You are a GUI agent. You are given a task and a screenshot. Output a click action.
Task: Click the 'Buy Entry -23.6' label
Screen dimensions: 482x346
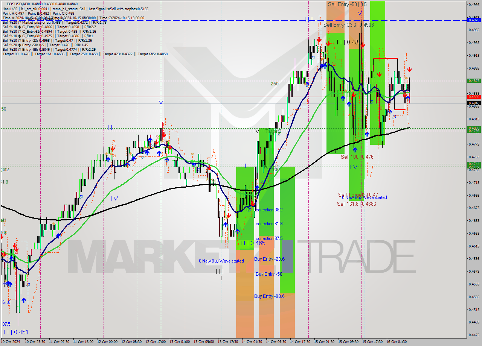click(269, 259)
